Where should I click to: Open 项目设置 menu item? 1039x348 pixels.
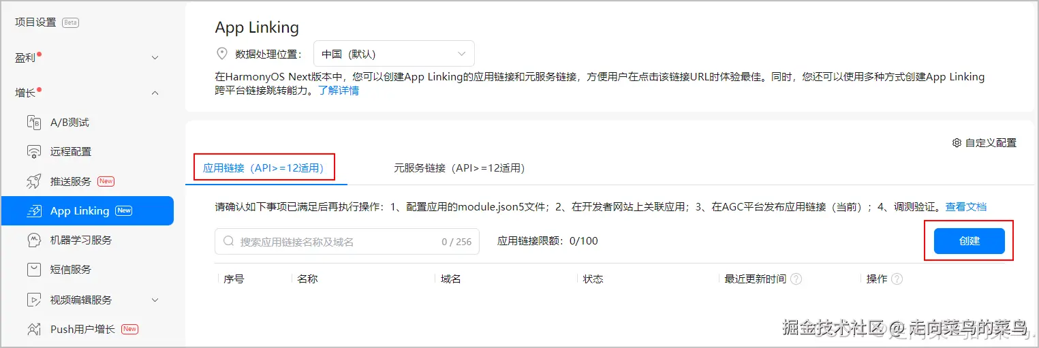click(35, 22)
